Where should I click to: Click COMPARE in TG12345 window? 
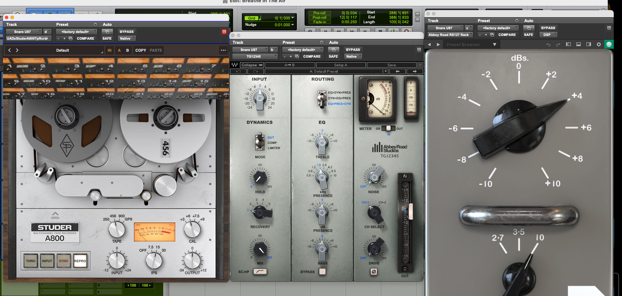tap(312, 57)
